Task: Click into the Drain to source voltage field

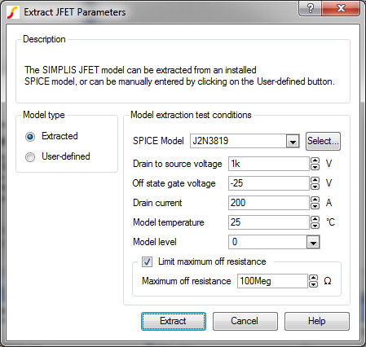Action: (269, 164)
